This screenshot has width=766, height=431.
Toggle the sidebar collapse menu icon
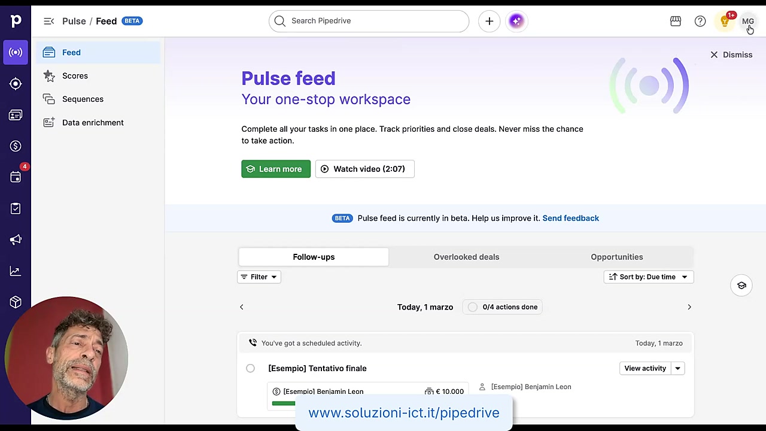pos(49,21)
